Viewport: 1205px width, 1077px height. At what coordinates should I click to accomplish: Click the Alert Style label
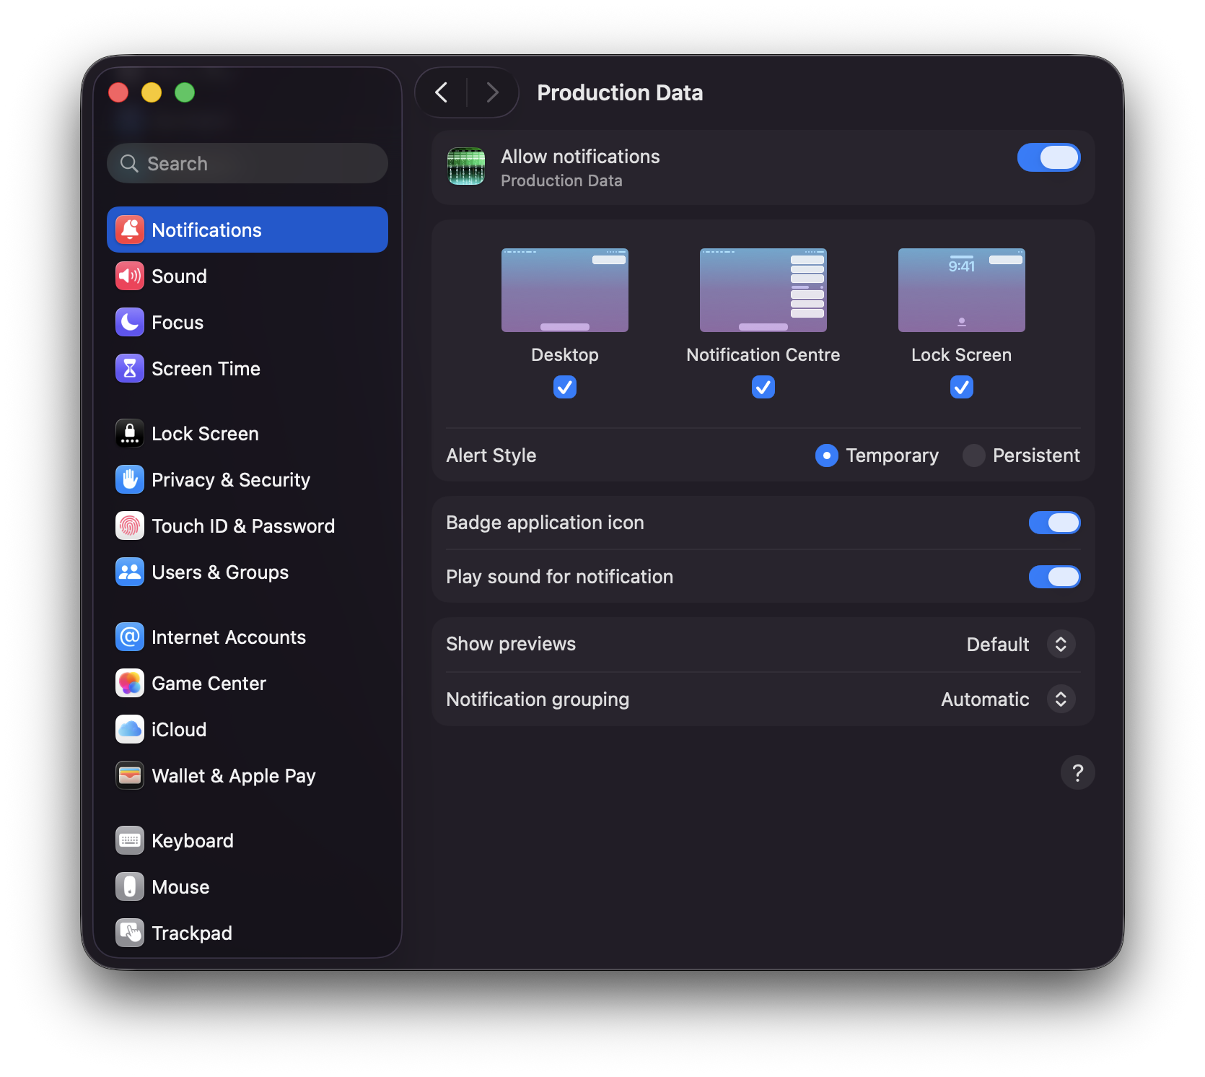pos(491,455)
